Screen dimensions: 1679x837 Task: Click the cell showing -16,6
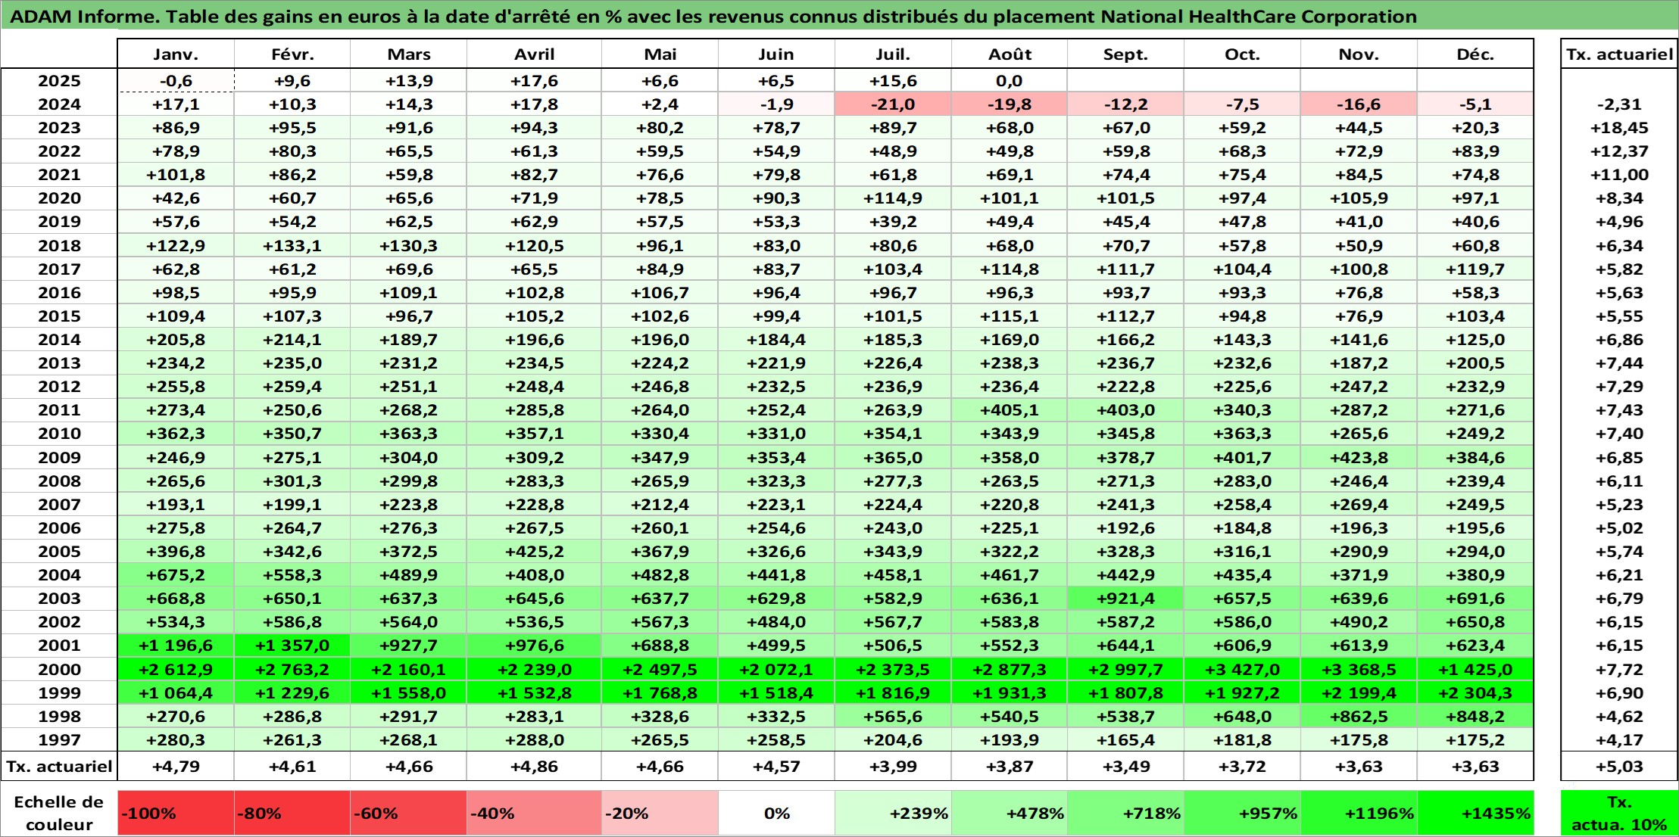tap(1359, 104)
